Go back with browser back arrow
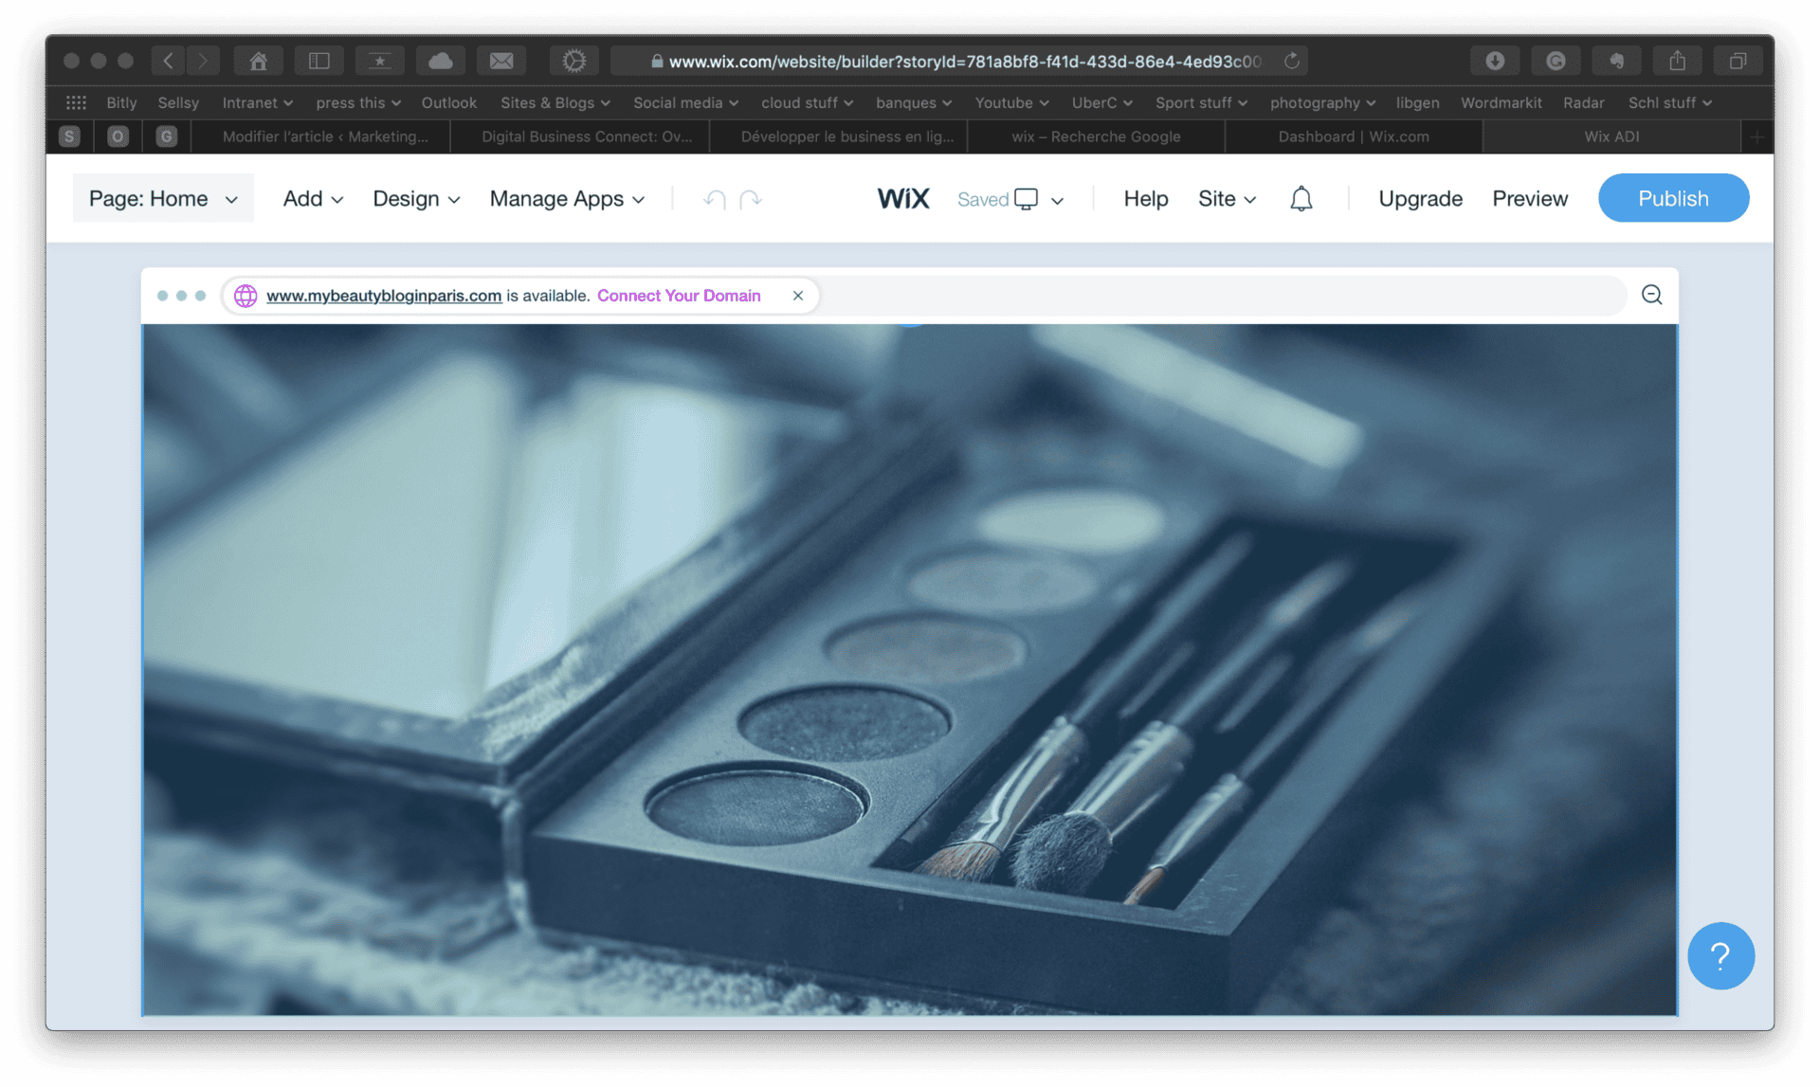Screen dimensions: 1820x1087 tap(168, 61)
